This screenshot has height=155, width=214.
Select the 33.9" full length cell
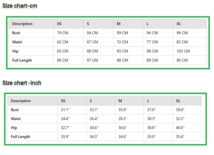coord(65,136)
